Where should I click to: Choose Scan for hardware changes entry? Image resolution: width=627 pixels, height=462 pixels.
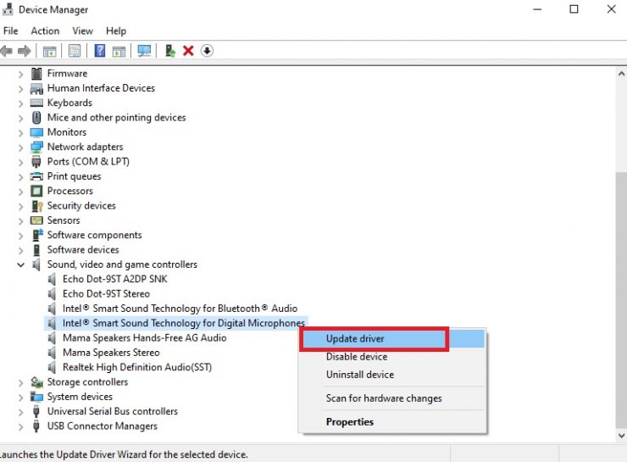click(x=393, y=398)
